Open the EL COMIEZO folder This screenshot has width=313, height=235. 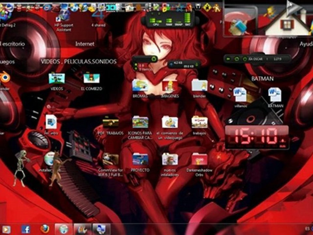coord(91,82)
